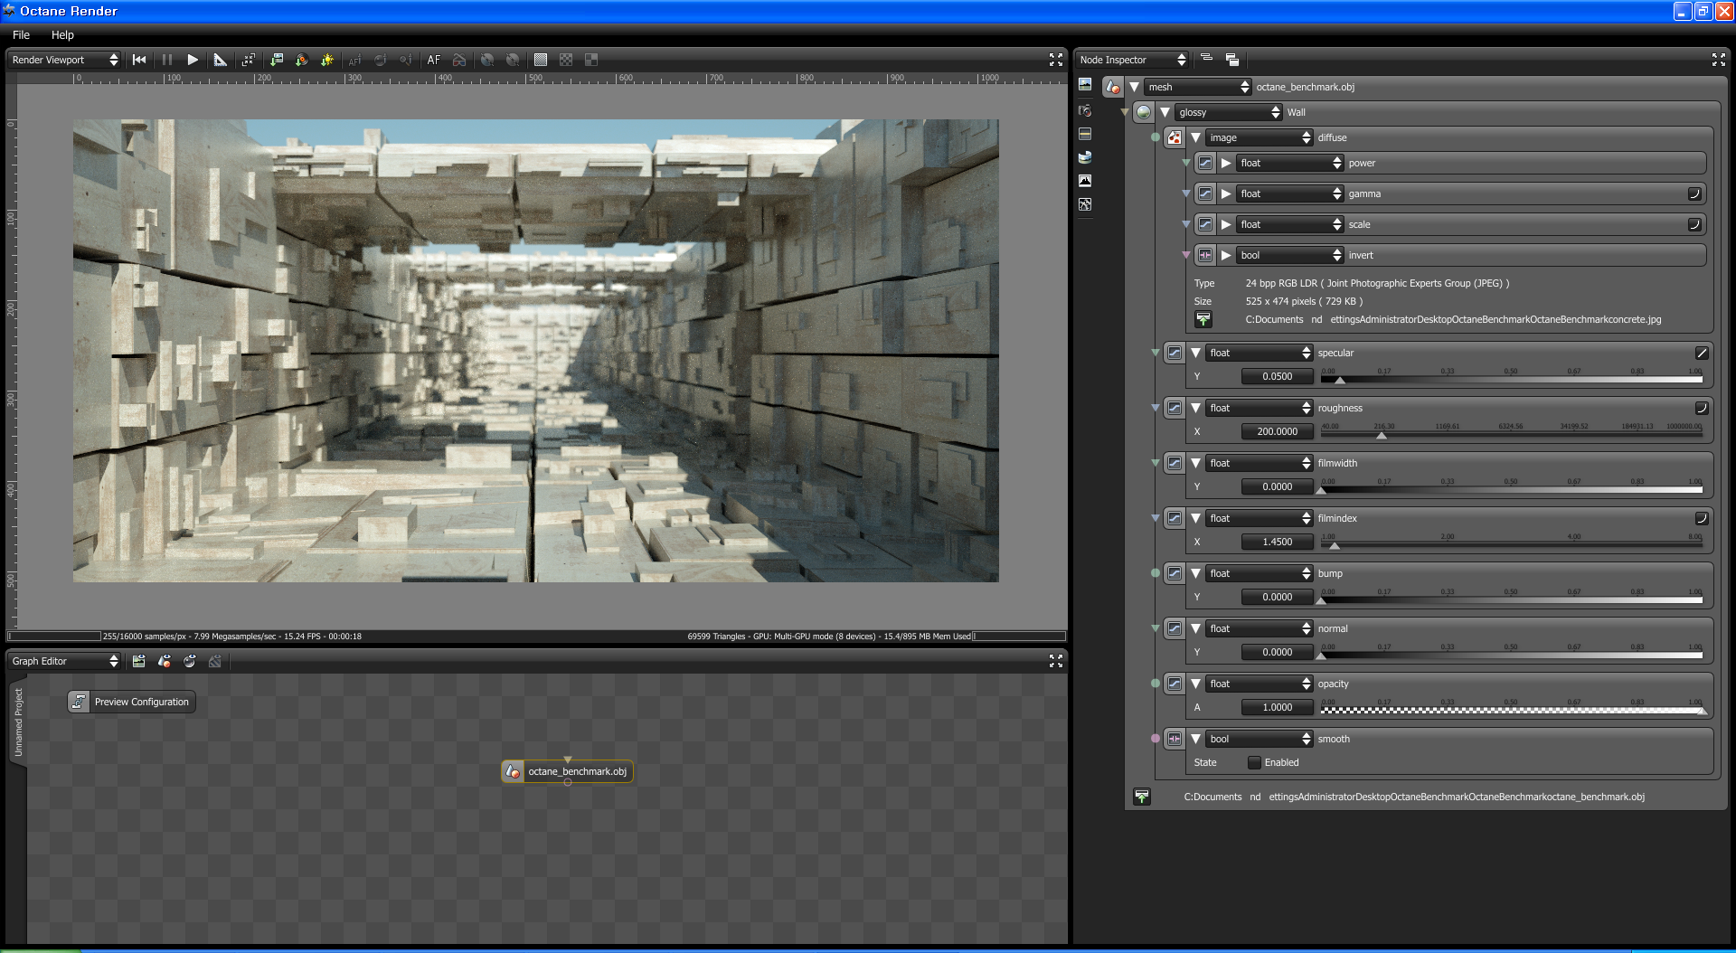Click the blue disk stack icon in inspector sidebar
Screen dimensions: 1736x953
pyautogui.click(x=1085, y=157)
